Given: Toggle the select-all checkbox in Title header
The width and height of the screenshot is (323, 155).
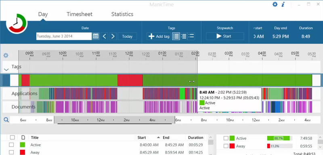Looking at the screenshot, I should 13,138.
